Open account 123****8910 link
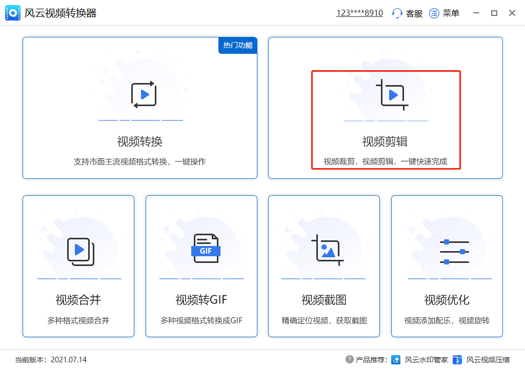 359,13
